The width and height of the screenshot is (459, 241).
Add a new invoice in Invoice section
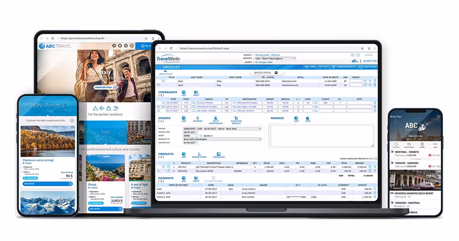point(184,119)
